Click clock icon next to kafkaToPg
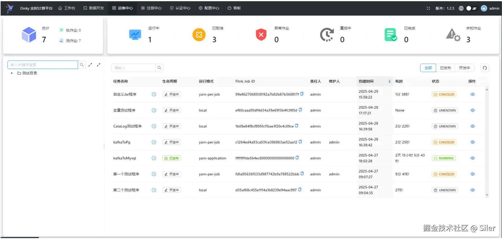The width and height of the screenshot is (502, 239). [154, 142]
